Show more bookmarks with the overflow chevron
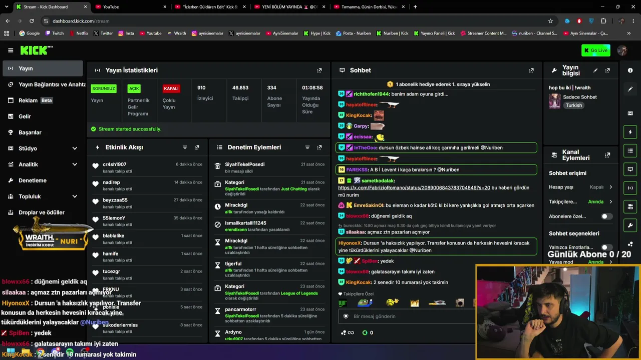641x360 pixels. 629,33
